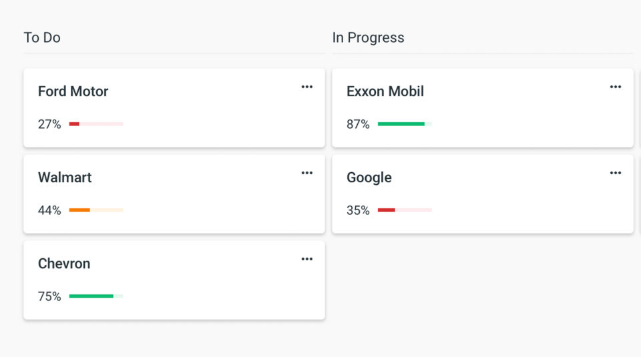This screenshot has width=641, height=357.
Task: Click the 27% label on Ford Motor
Action: (49, 124)
